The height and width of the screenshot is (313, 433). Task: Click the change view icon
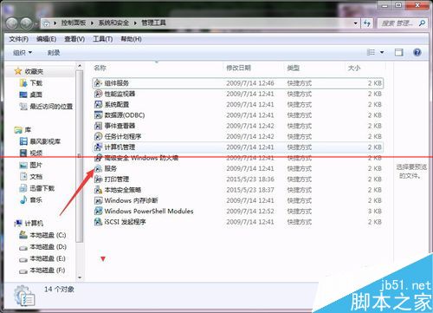371,53
